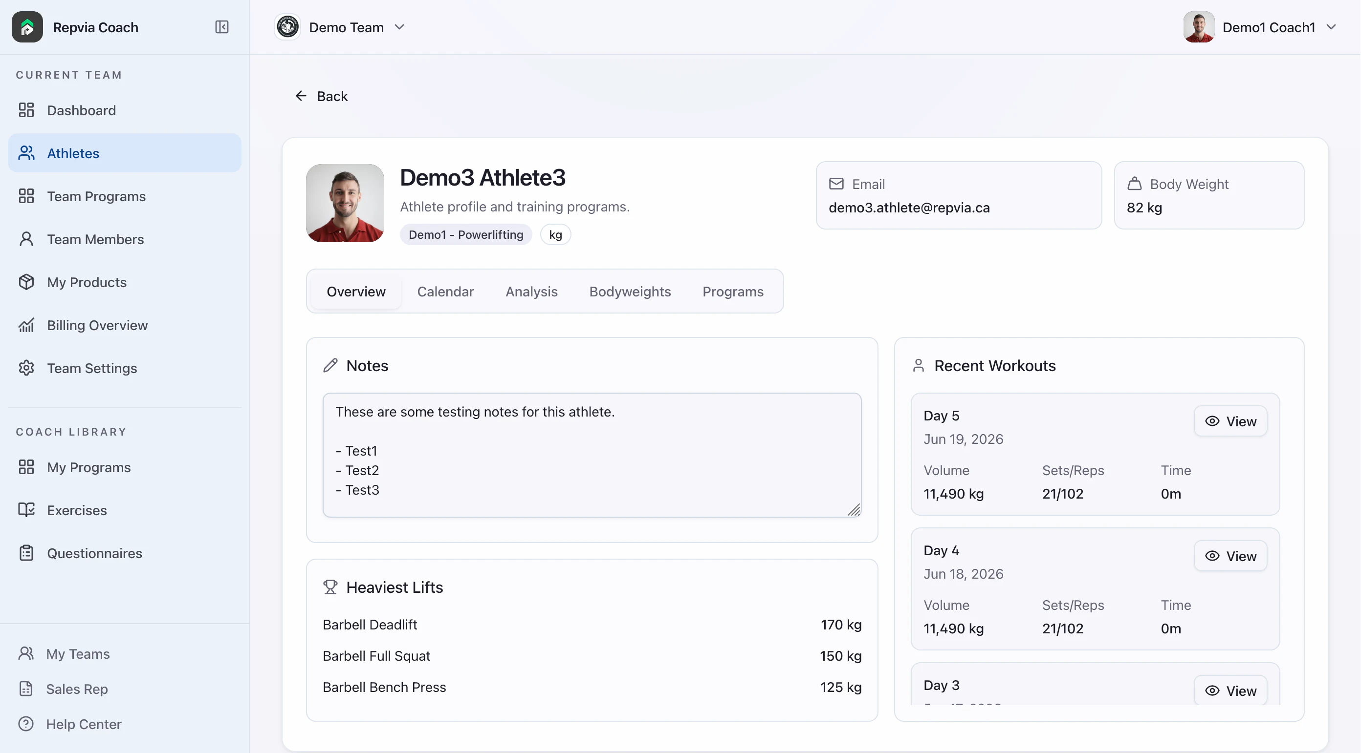This screenshot has width=1361, height=753.
Task: Collapse the sidebar with the panel icon
Action: point(222,27)
